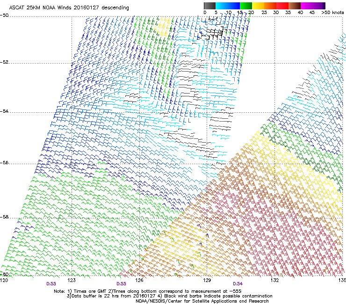This screenshot has height=304, width=346.
Task: Click the '132' longitude axis label
Action: click(x=274, y=280)
